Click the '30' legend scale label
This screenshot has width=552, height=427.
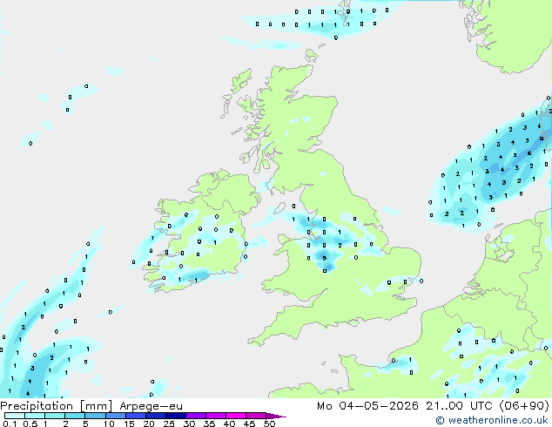(189, 424)
